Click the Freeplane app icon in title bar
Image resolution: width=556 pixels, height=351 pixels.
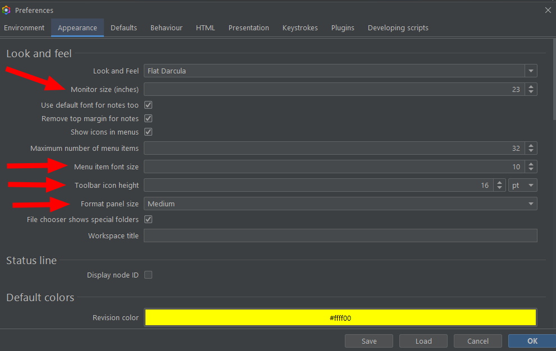[x=6, y=10]
